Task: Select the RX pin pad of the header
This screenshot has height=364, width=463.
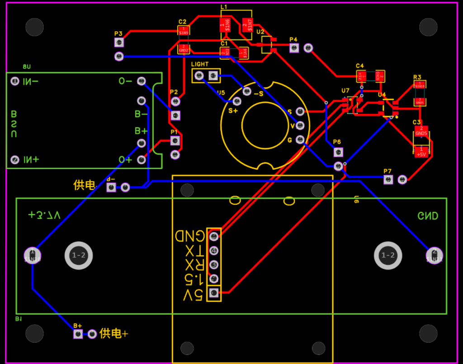Action: tap(213, 265)
